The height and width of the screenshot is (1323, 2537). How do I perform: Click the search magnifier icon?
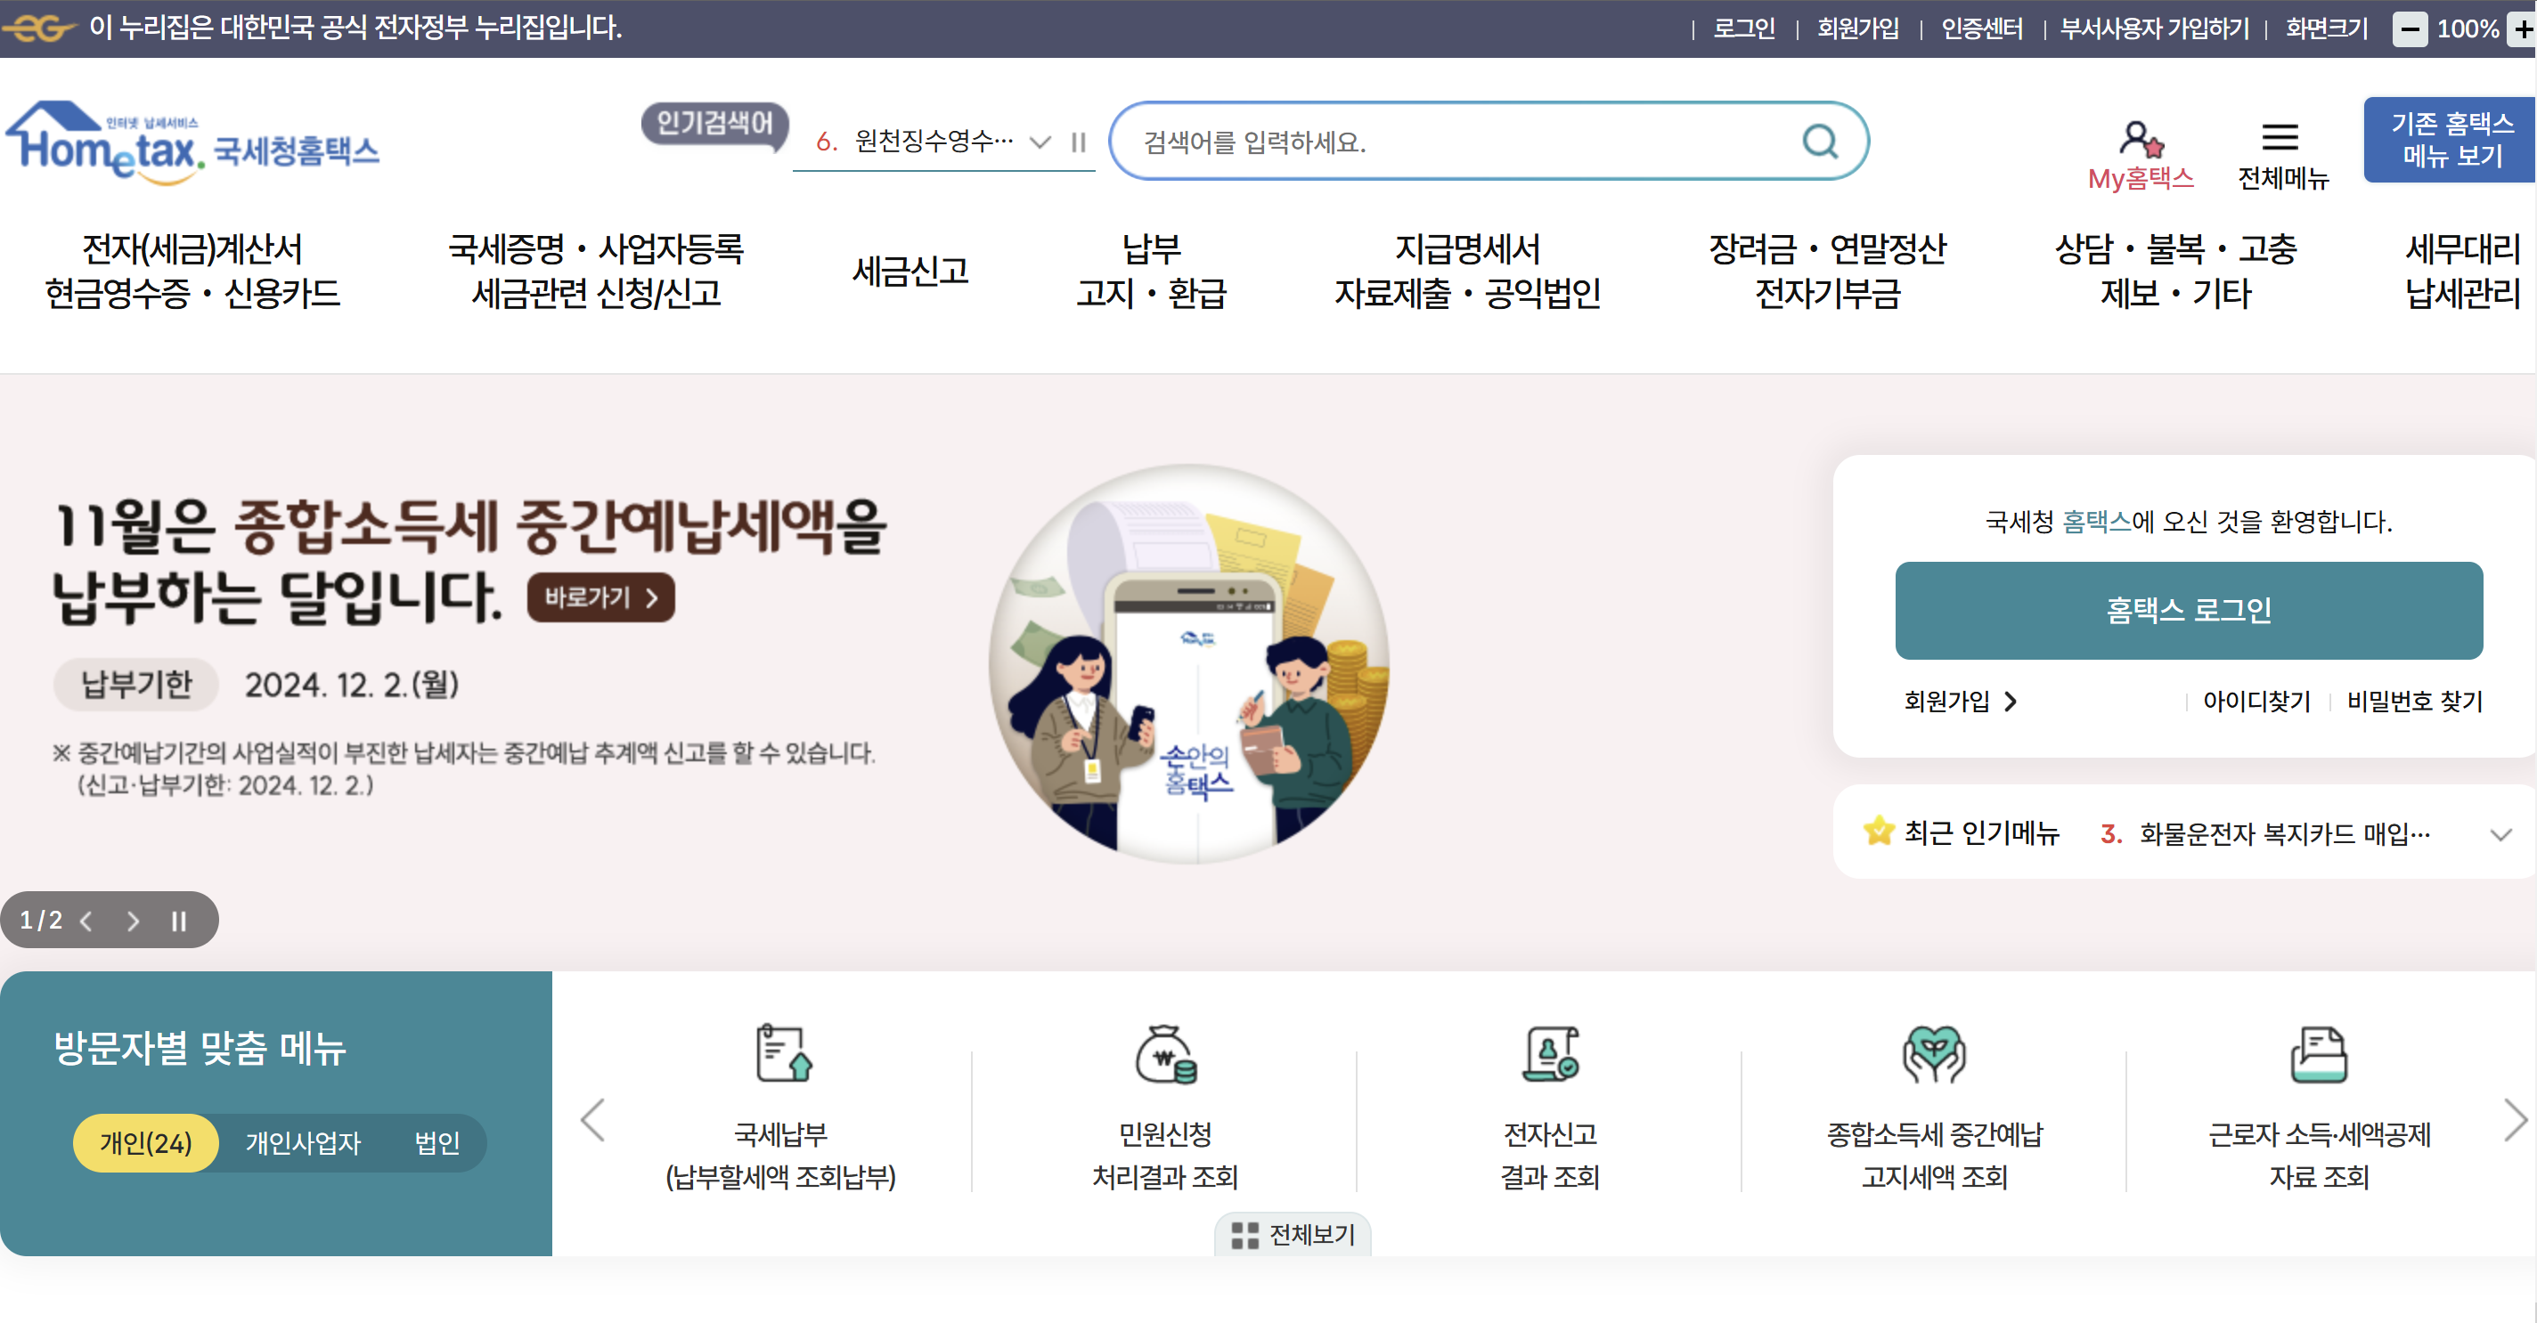(1819, 142)
